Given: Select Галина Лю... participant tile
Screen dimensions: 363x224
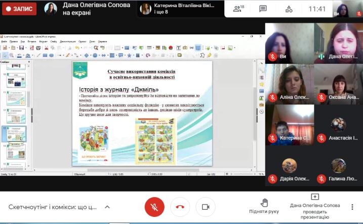Looking at the screenshot, I should (338, 166).
